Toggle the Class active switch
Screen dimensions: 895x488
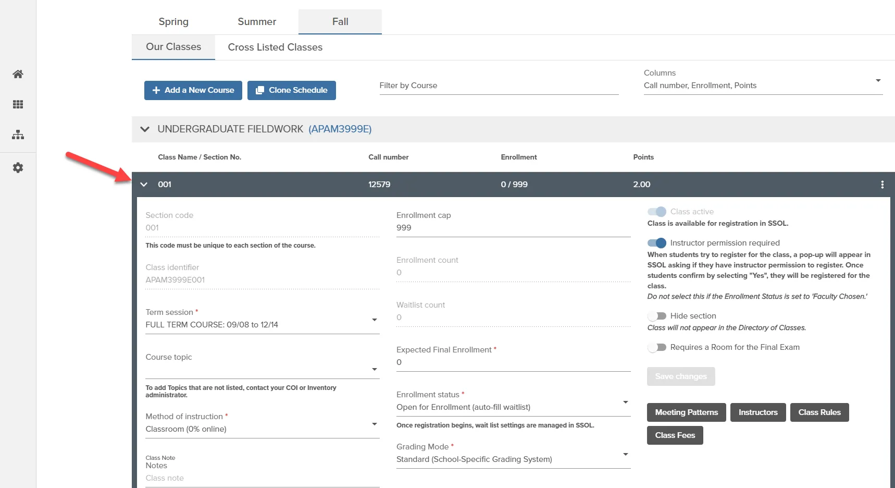(657, 212)
